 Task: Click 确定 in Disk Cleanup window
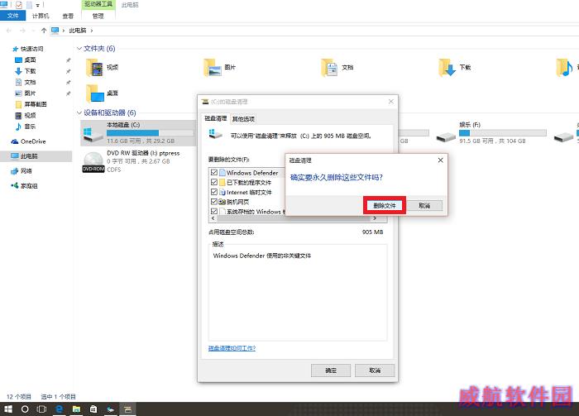(x=331, y=371)
